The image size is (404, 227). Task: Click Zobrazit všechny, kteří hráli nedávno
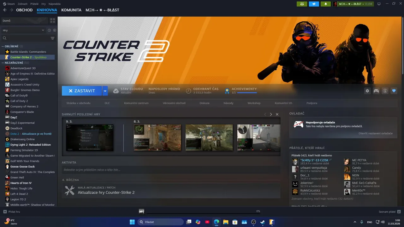pos(322,199)
